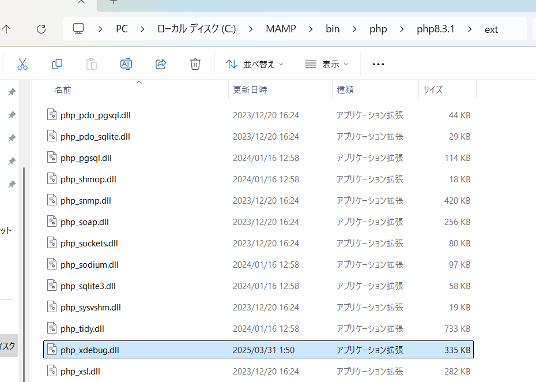
Task: Click ext in the breadcrumb path
Action: 491,30
